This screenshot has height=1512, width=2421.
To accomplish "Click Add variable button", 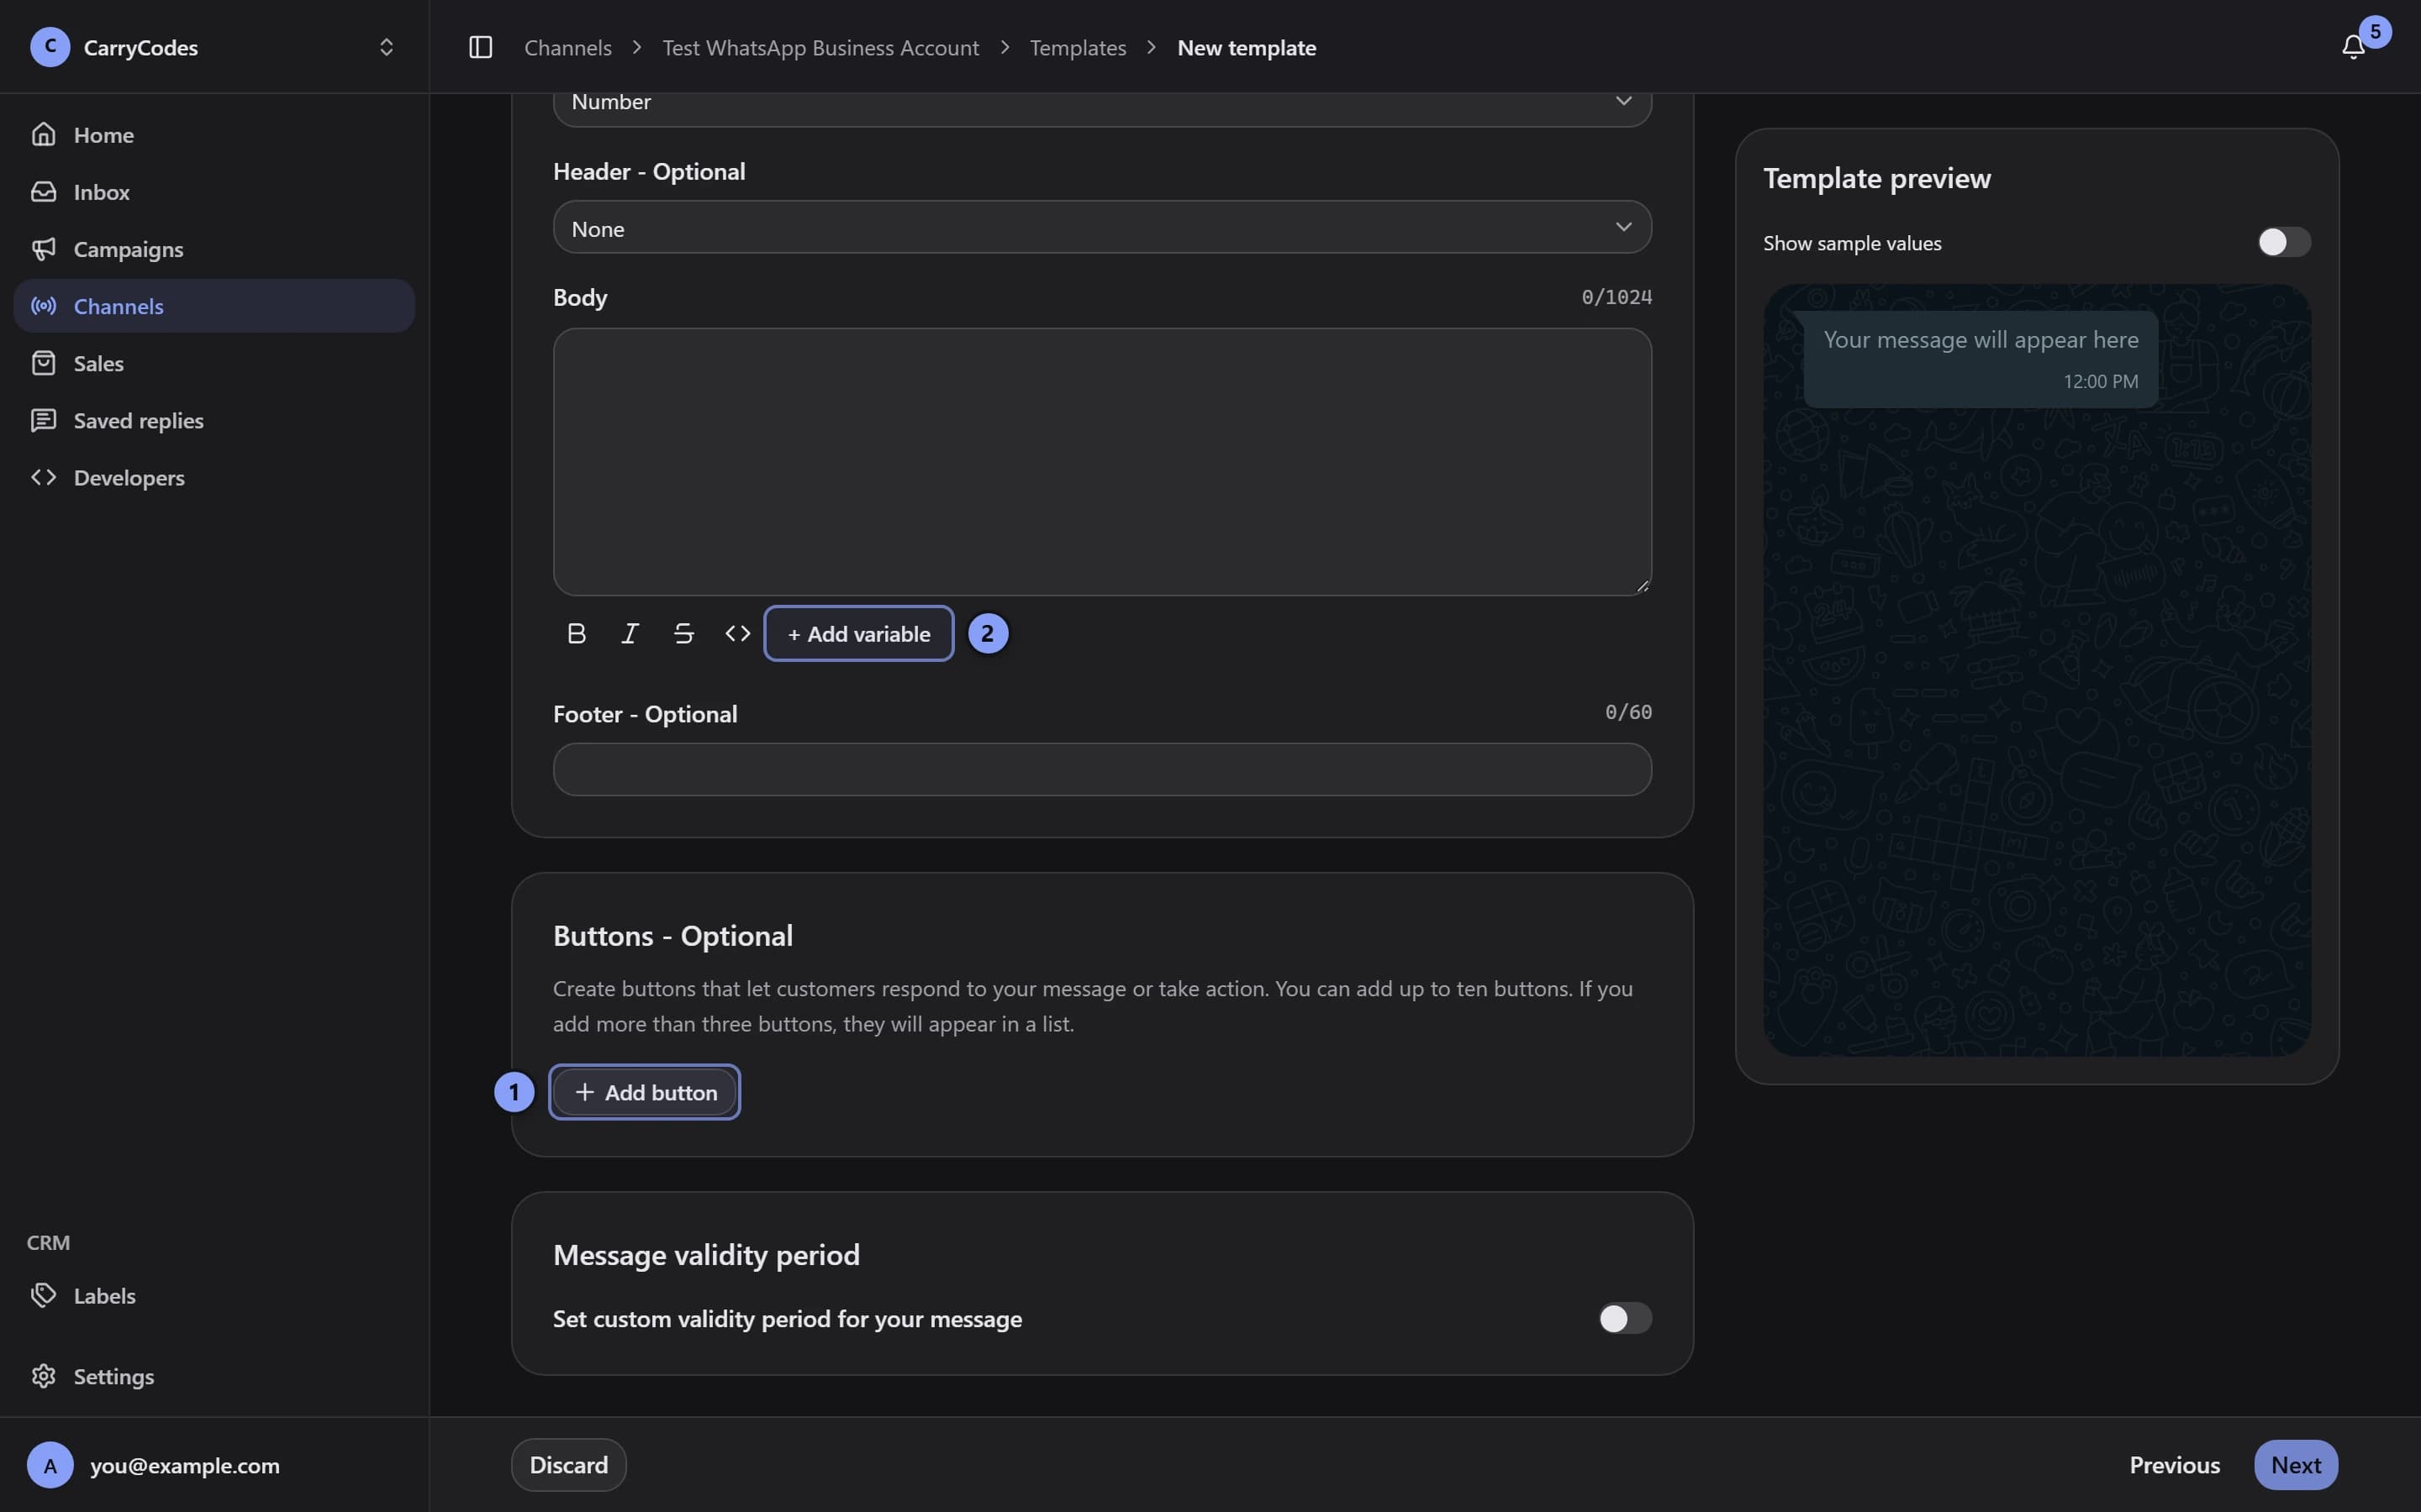I will pos(858,633).
